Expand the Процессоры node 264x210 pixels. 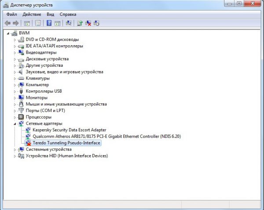[15, 118]
